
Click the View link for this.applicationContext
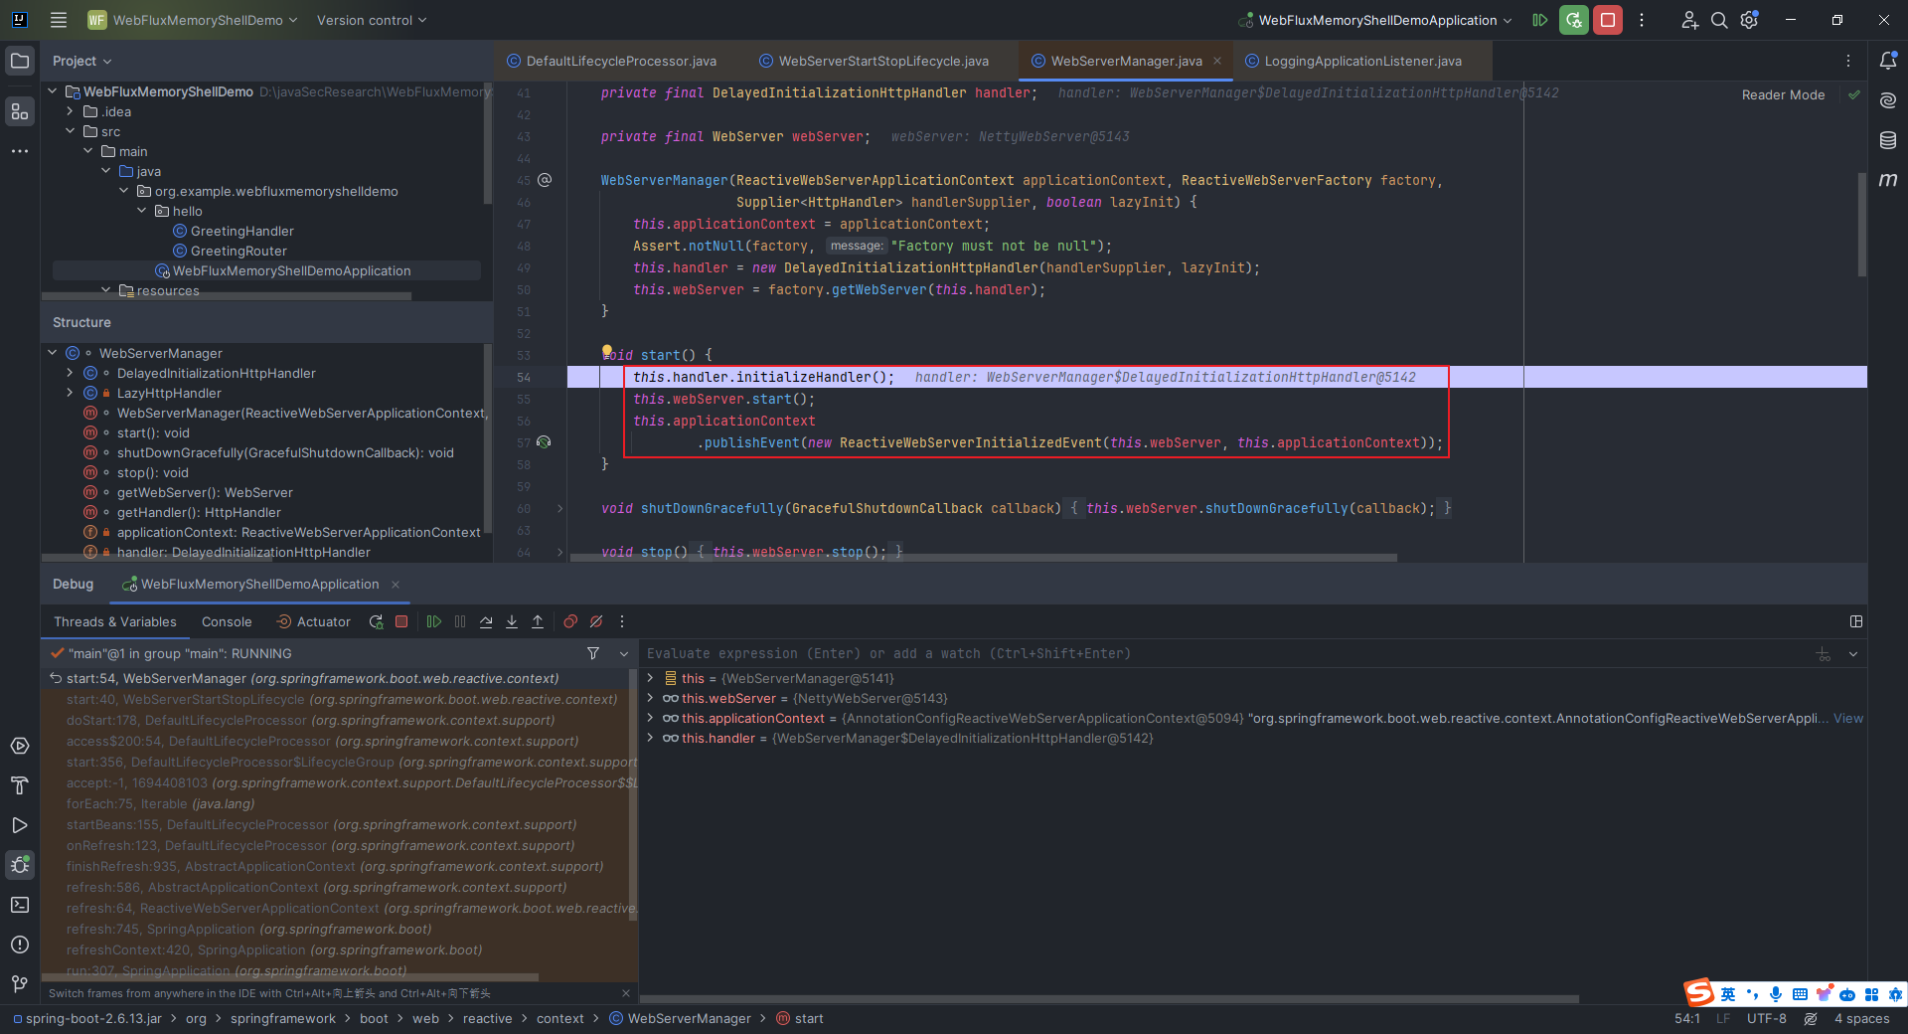tap(1848, 718)
